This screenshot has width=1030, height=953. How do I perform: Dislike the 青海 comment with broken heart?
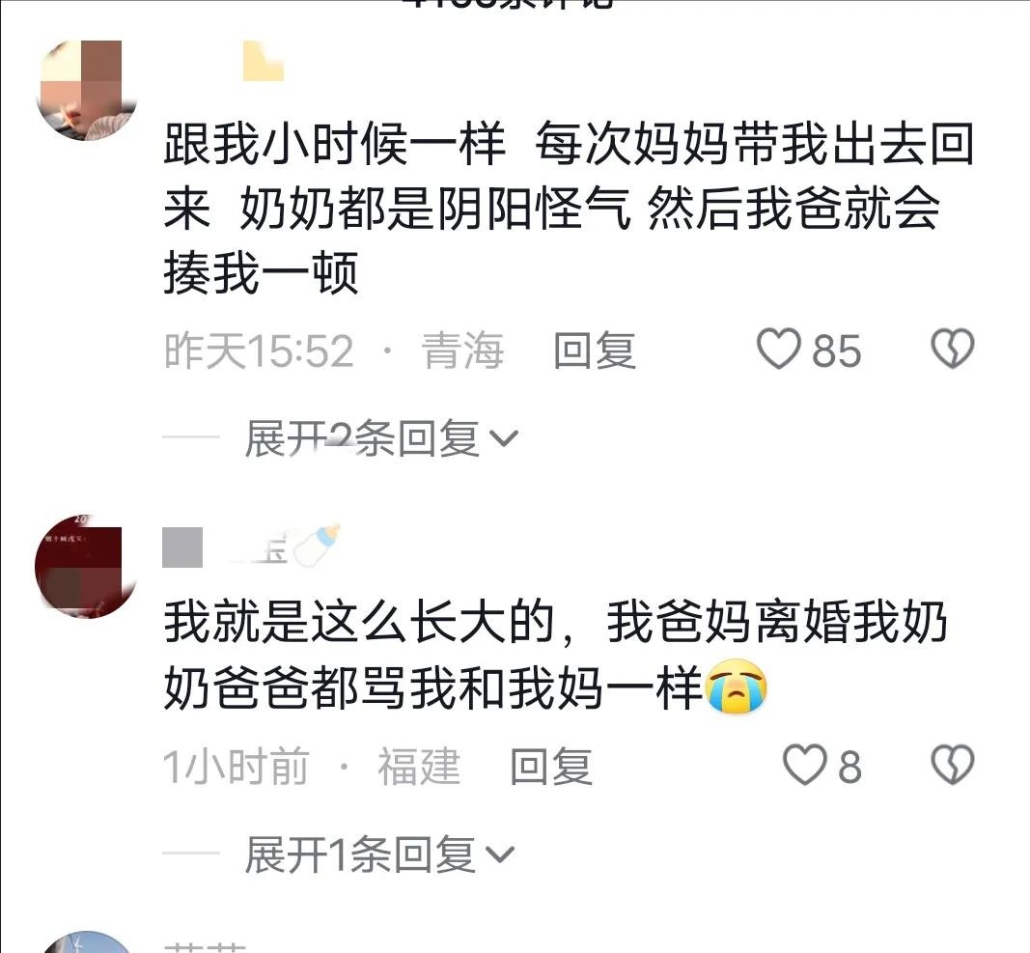coord(953,349)
